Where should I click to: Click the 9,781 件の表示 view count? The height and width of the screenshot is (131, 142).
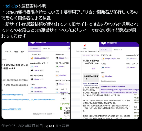[x=57, y=126]
